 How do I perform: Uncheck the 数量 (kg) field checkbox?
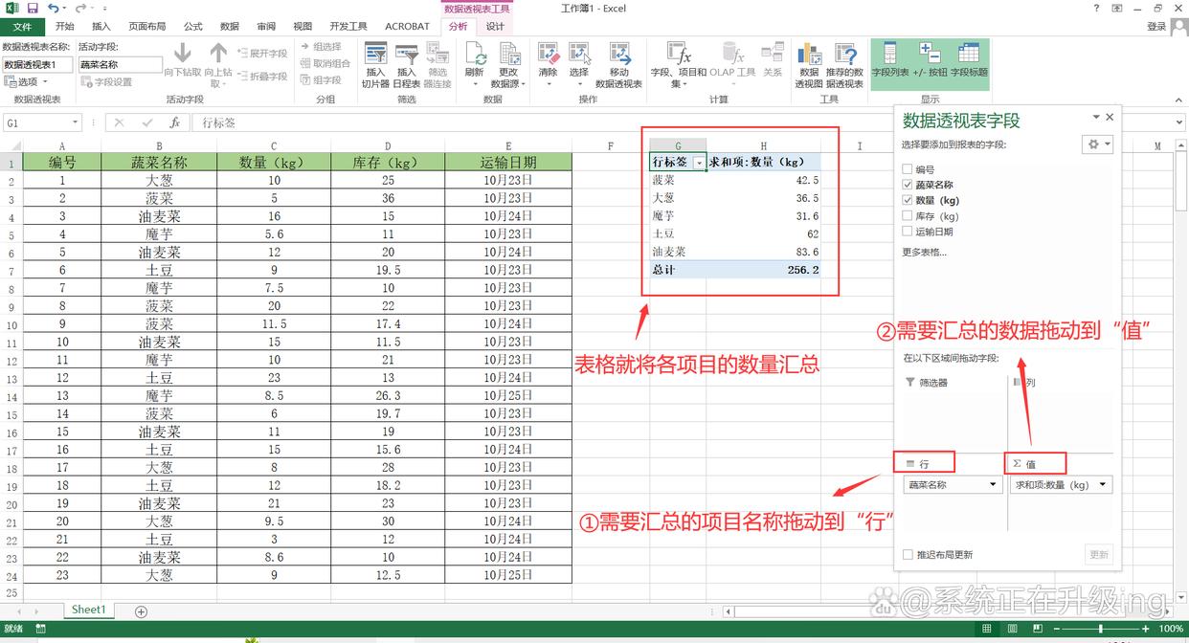pos(908,200)
